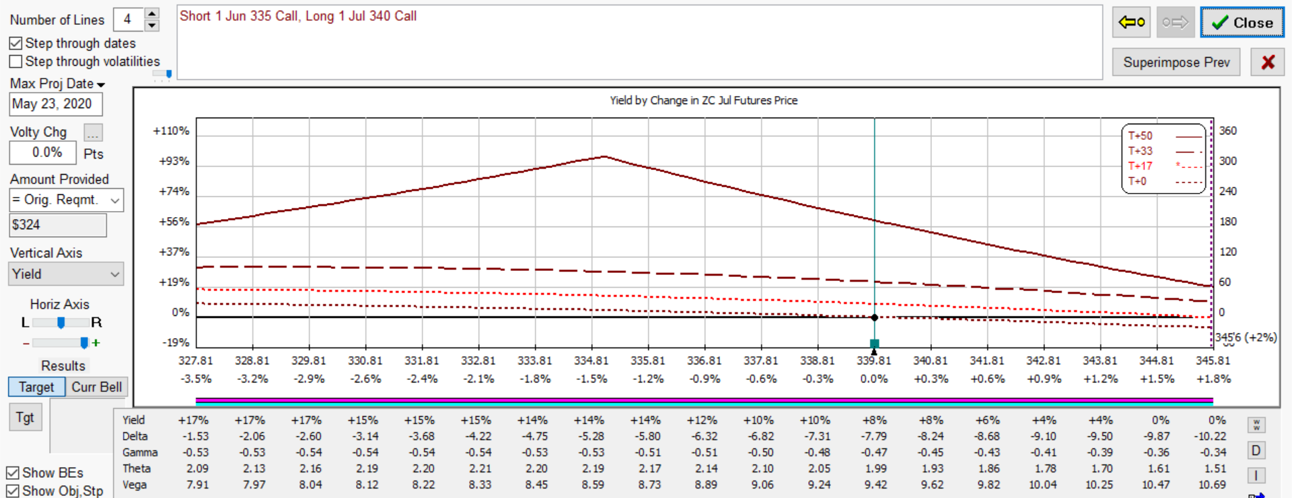Image resolution: width=1292 pixels, height=498 pixels.
Task: Click the 334.81 price axis label
Action: [591, 361]
